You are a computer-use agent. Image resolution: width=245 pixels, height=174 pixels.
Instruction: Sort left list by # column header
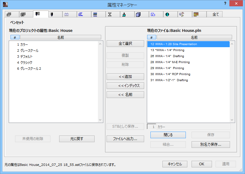tap(15, 37)
